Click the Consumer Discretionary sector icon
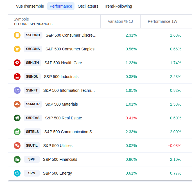192x185 pixels. (17, 35)
